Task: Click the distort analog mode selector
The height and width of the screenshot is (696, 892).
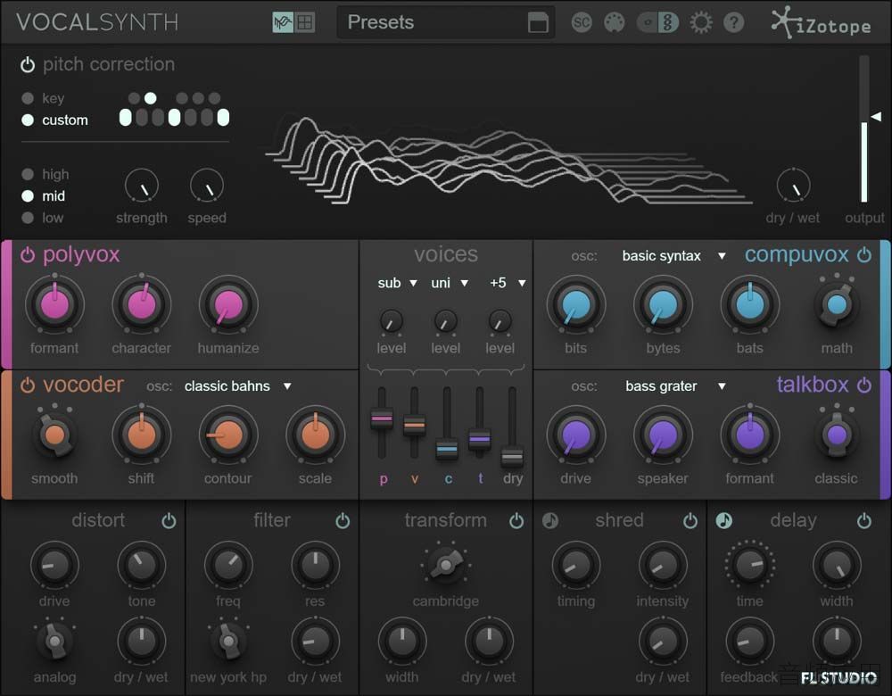Action: [54, 642]
